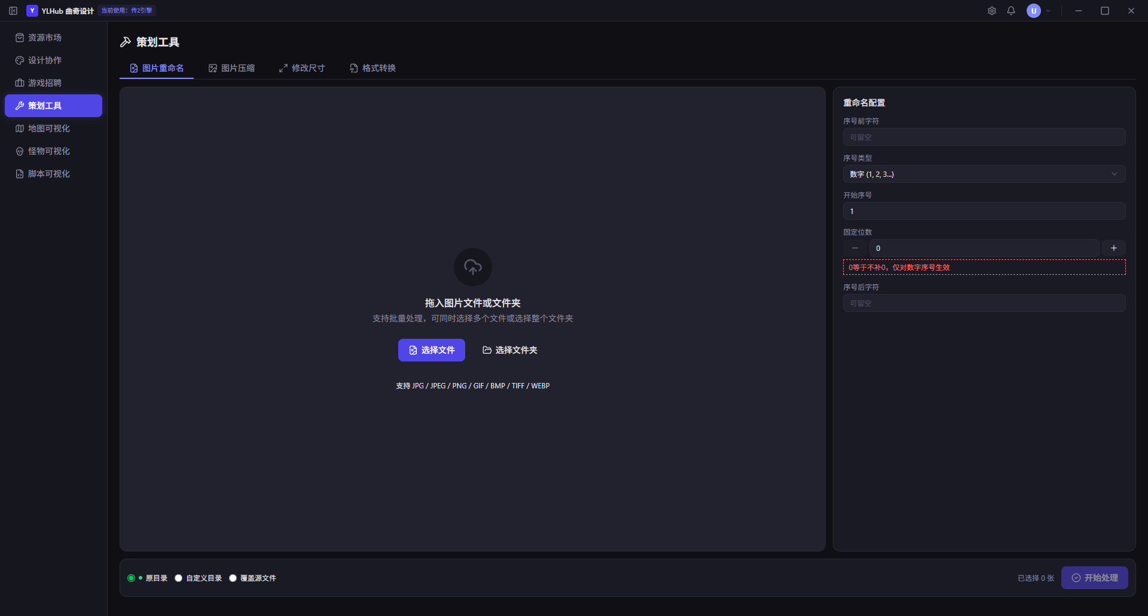Open settings gear in title bar
The image size is (1148, 616).
tap(992, 11)
